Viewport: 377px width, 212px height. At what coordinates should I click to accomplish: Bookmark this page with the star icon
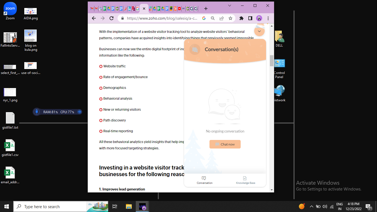[x=230, y=18]
